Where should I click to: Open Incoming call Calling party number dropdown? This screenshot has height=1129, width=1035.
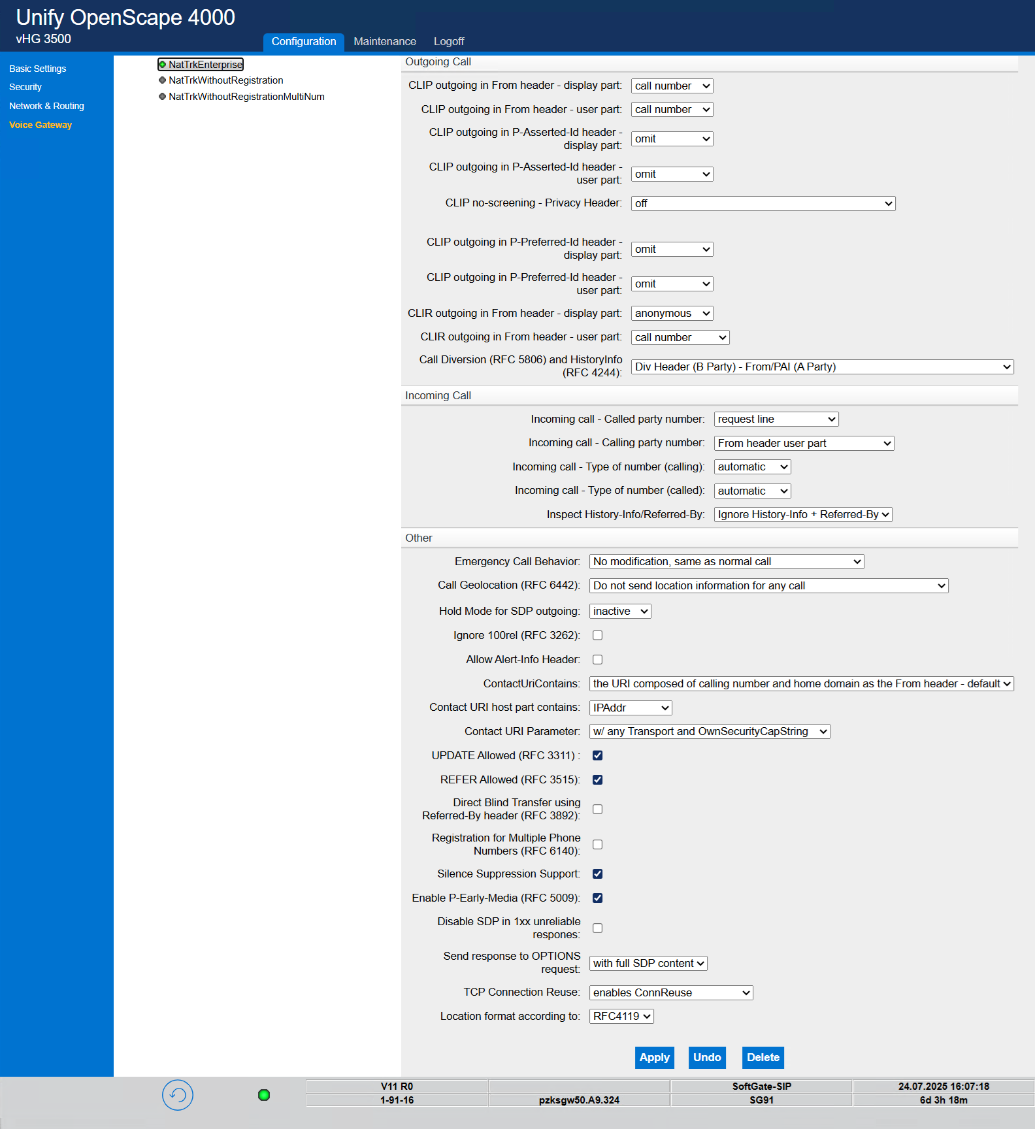coord(804,443)
